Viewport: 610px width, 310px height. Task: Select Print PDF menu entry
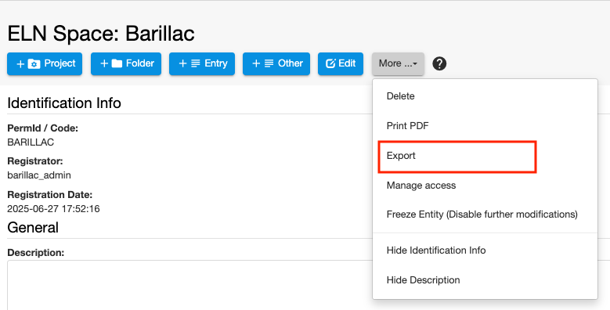(485, 125)
